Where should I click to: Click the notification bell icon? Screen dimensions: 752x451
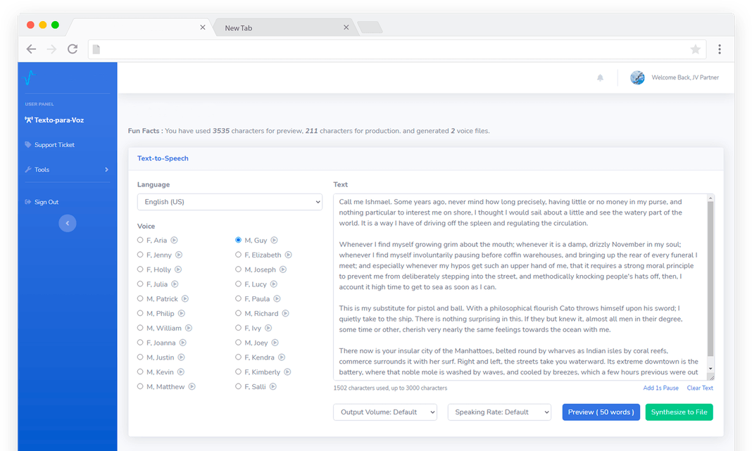pos(600,78)
